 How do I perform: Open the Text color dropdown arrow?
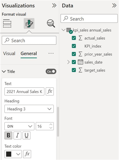[x=18, y=154]
